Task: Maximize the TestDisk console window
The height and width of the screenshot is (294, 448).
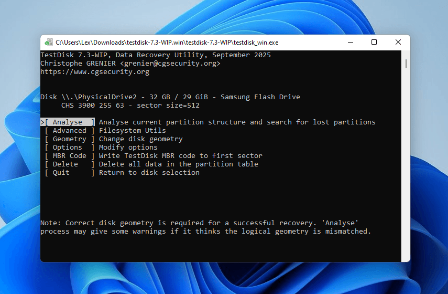Action: (374, 43)
